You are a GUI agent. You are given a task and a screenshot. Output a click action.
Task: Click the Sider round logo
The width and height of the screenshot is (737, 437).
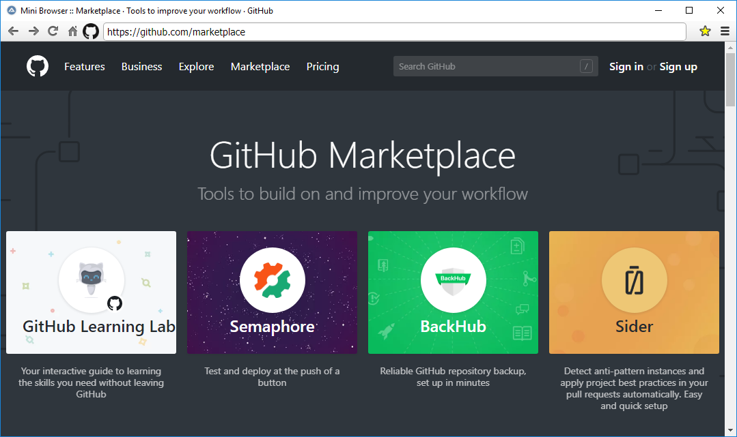pos(634,280)
